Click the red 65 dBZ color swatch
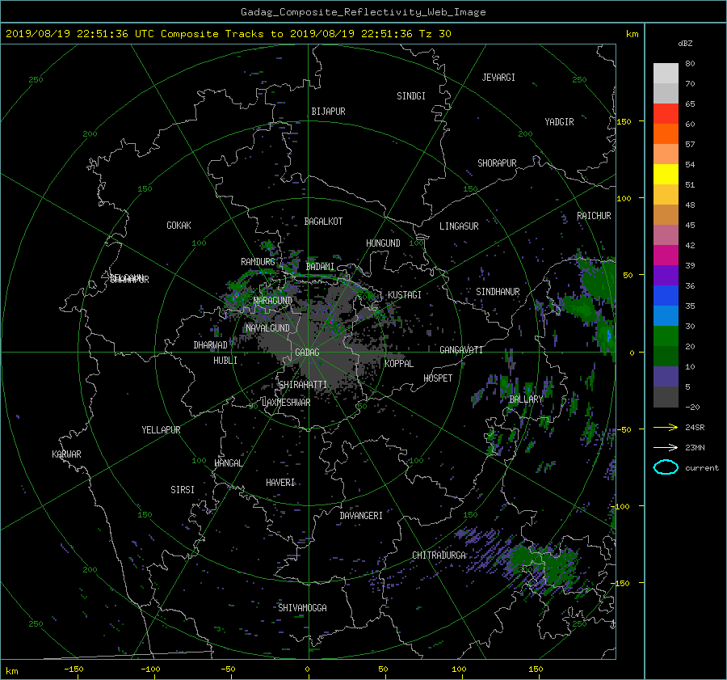This screenshot has height=680, width=727. pos(666,113)
